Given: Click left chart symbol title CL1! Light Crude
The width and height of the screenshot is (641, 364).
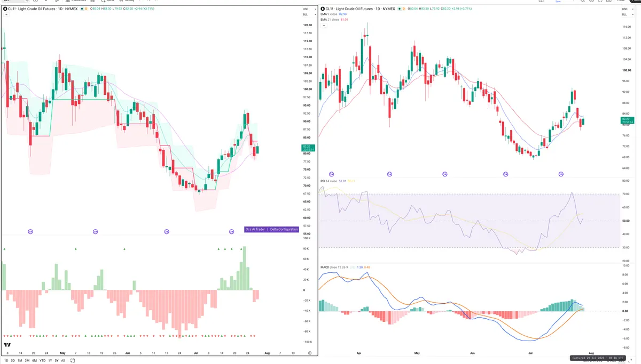Looking at the screenshot, I should click(43, 9).
